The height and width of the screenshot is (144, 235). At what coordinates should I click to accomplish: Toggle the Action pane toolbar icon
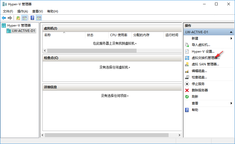(39, 18)
